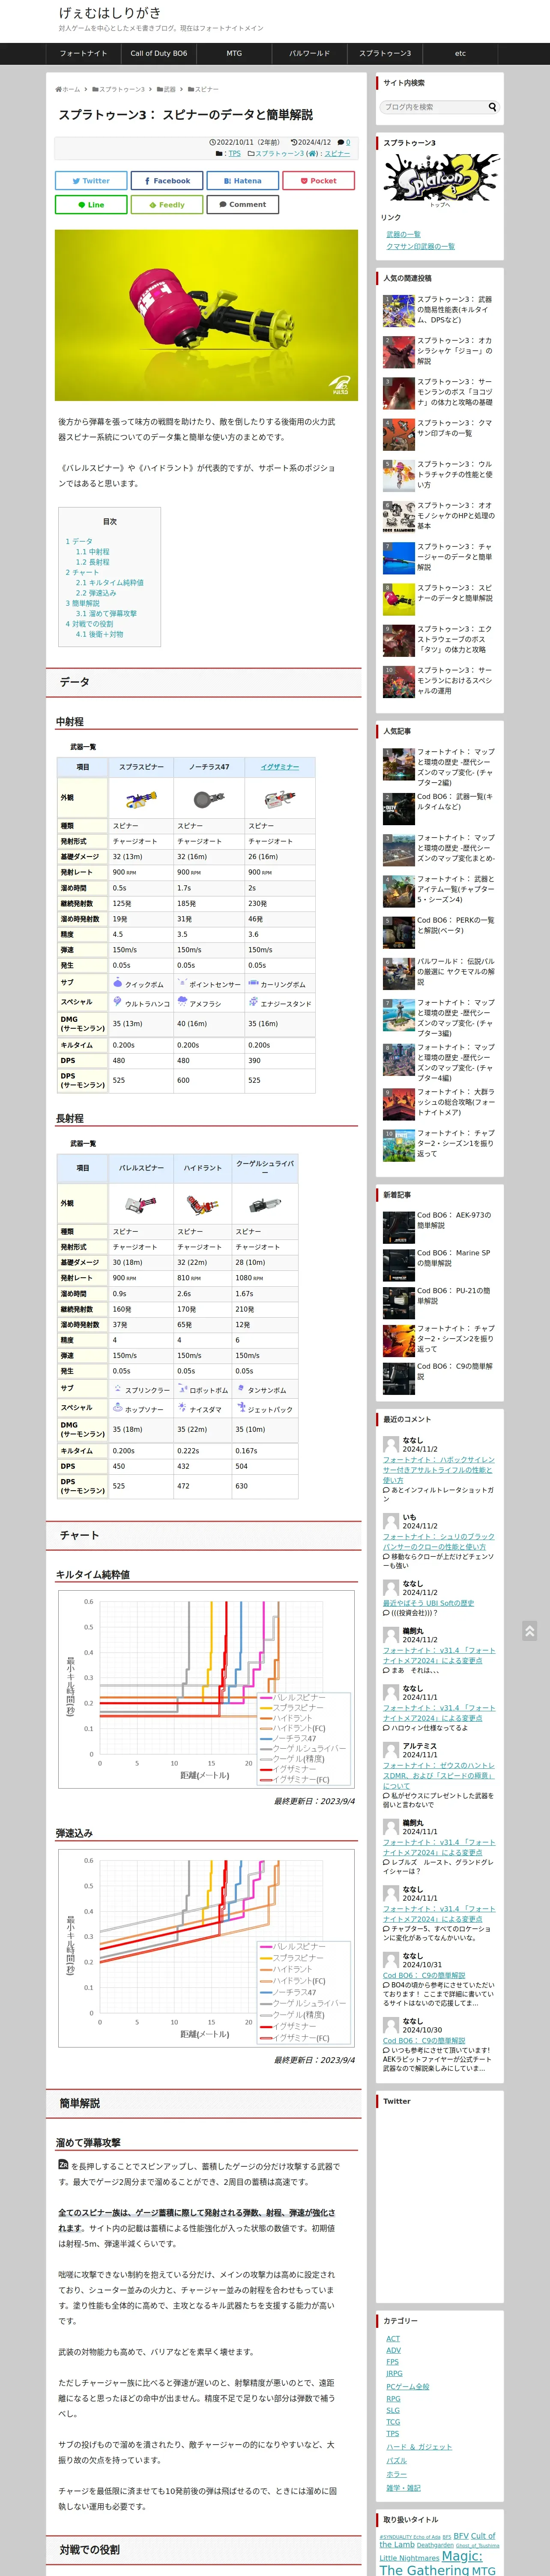Screen dimensions: 550x2576
Task: Share the article via Line button
Action: pyautogui.click(x=91, y=205)
